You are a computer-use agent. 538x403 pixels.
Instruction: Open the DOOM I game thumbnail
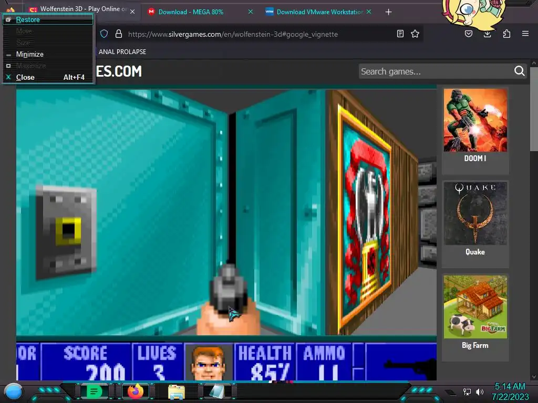pos(475,120)
